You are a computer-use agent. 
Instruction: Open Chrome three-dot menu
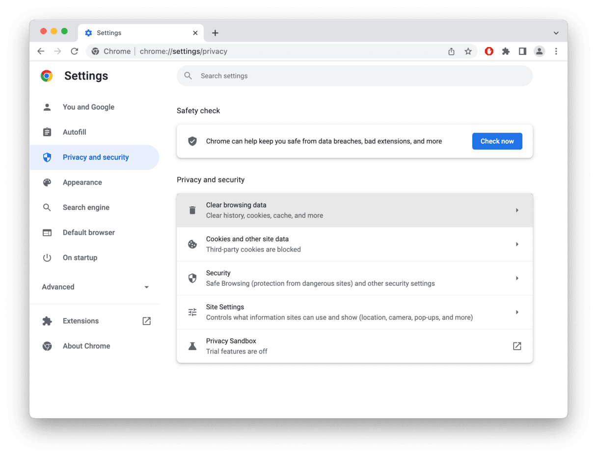pos(556,51)
